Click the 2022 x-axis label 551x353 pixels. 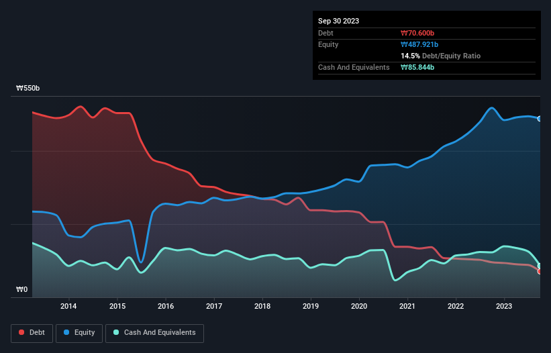[x=456, y=306]
